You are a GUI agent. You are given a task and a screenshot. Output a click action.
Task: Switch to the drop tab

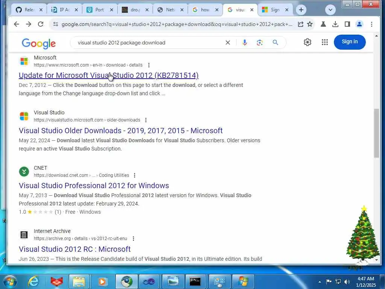tap(135, 10)
